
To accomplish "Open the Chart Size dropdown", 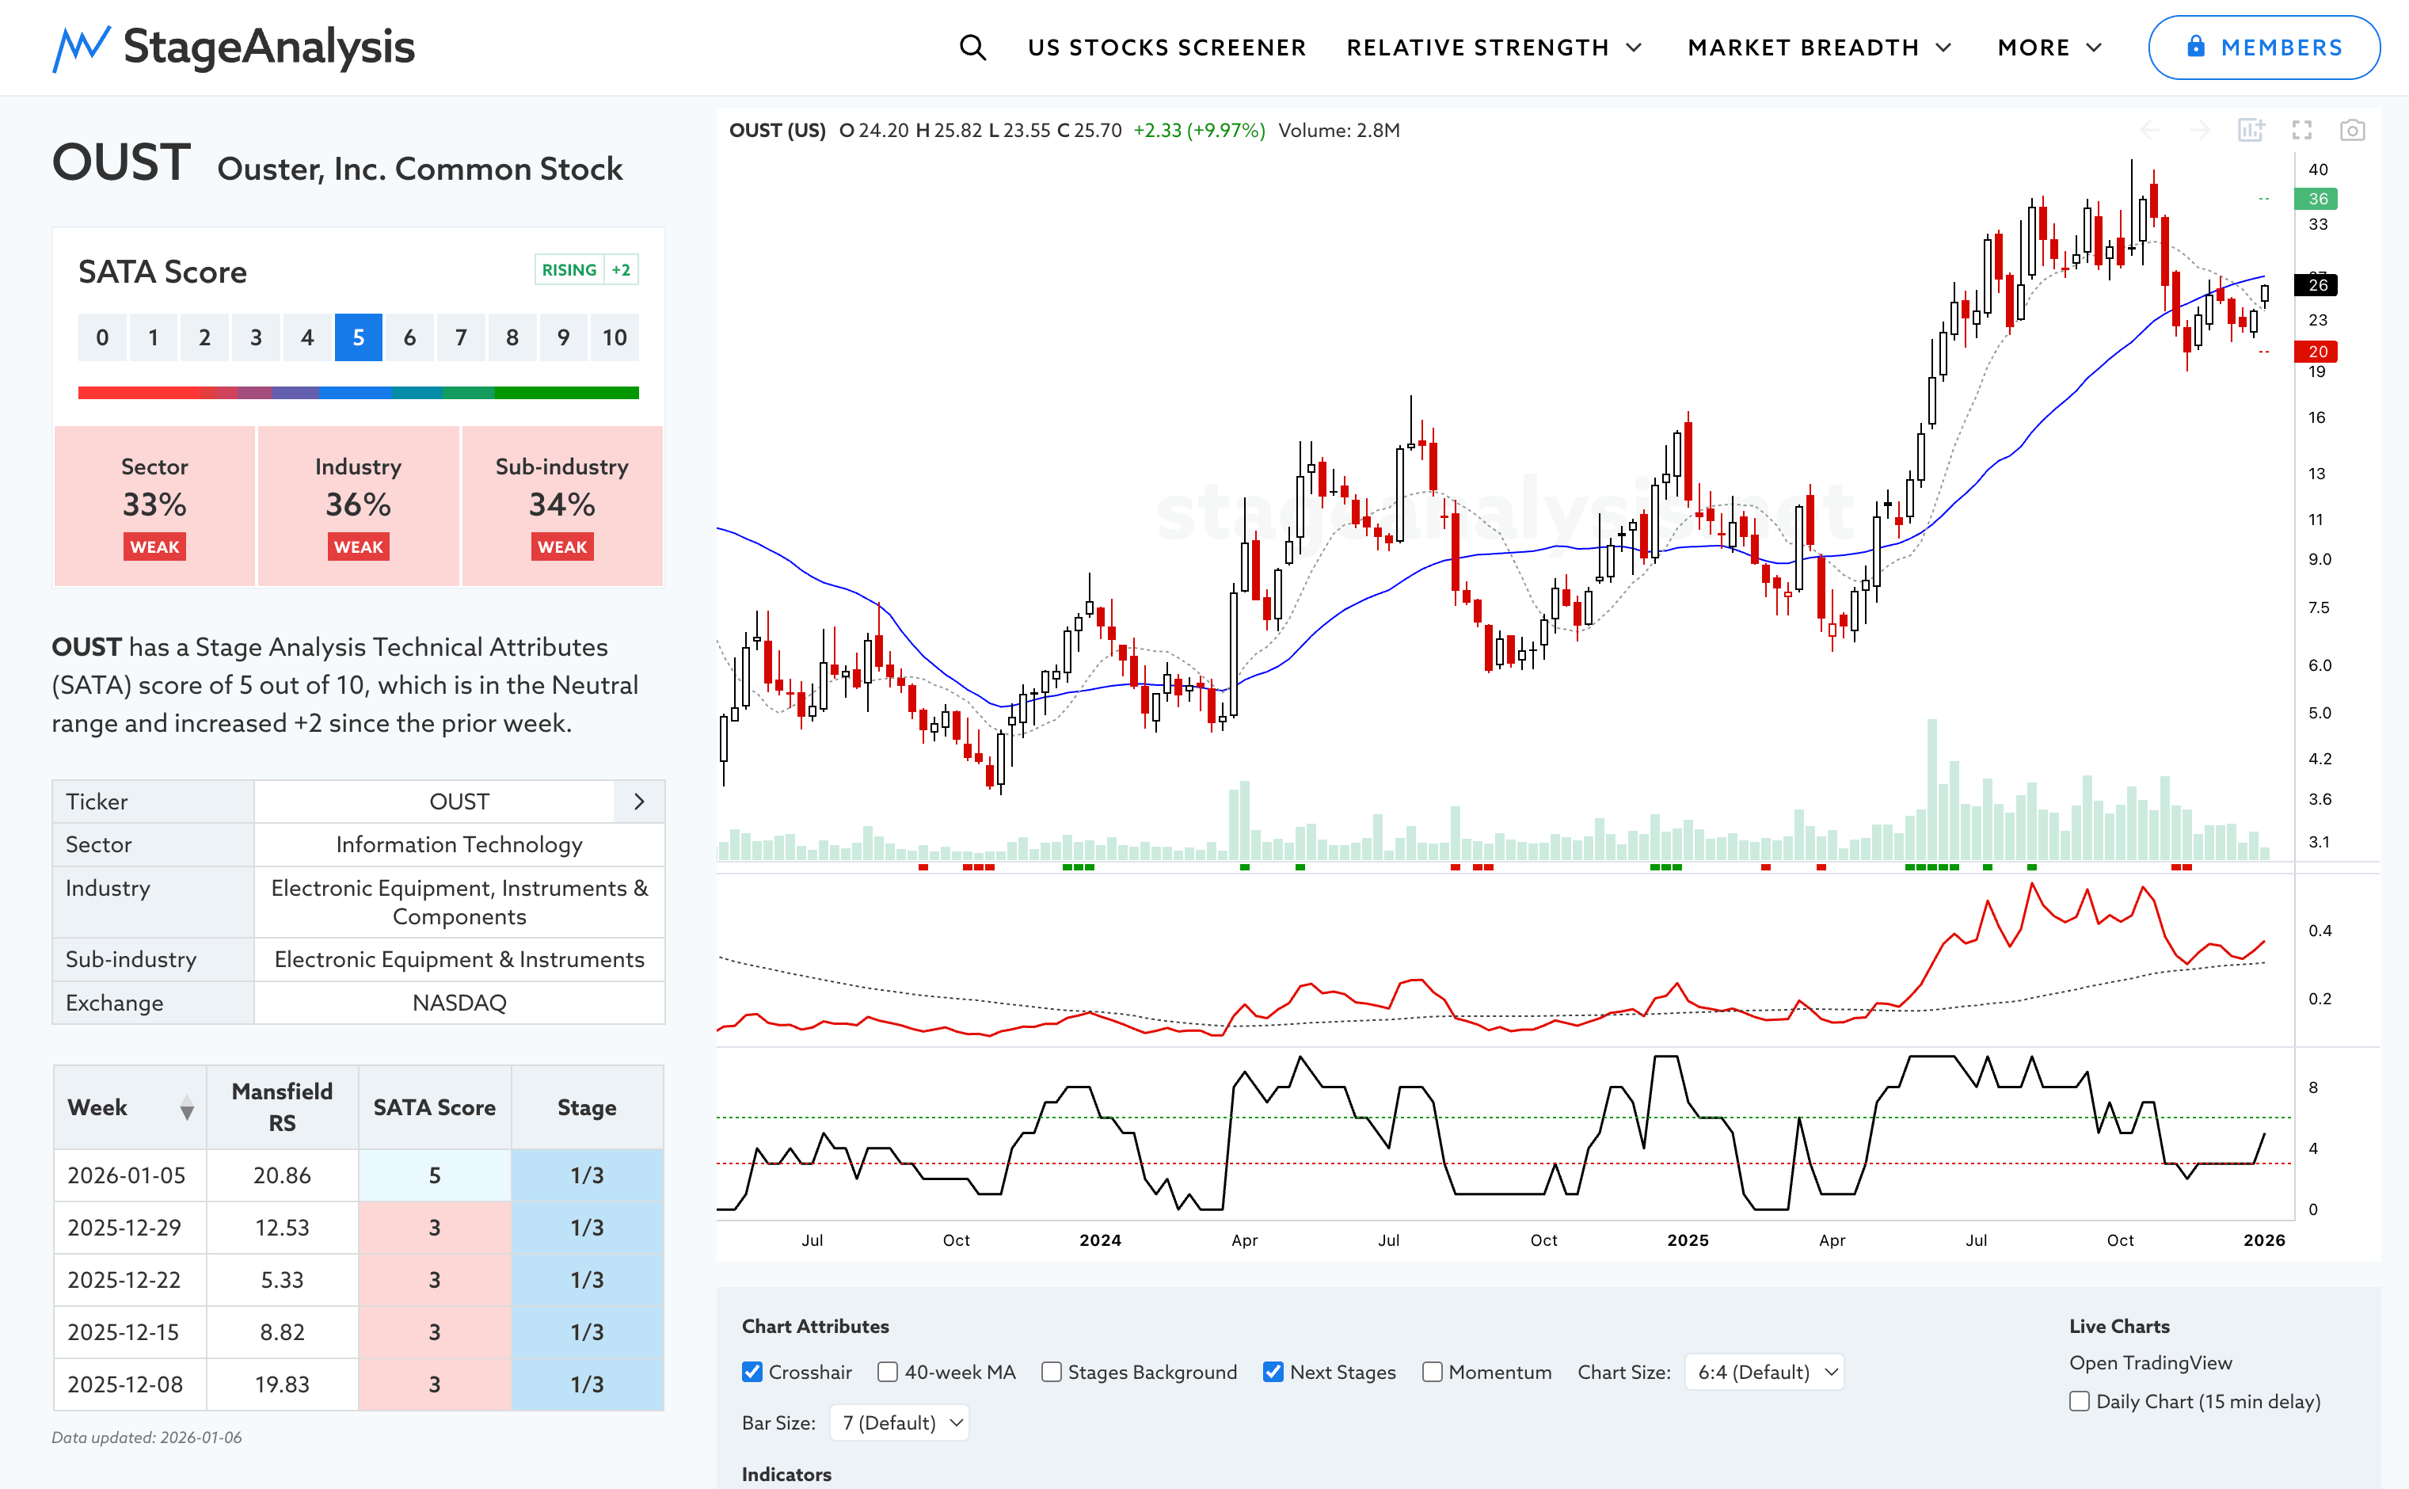I will click(x=1765, y=1372).
